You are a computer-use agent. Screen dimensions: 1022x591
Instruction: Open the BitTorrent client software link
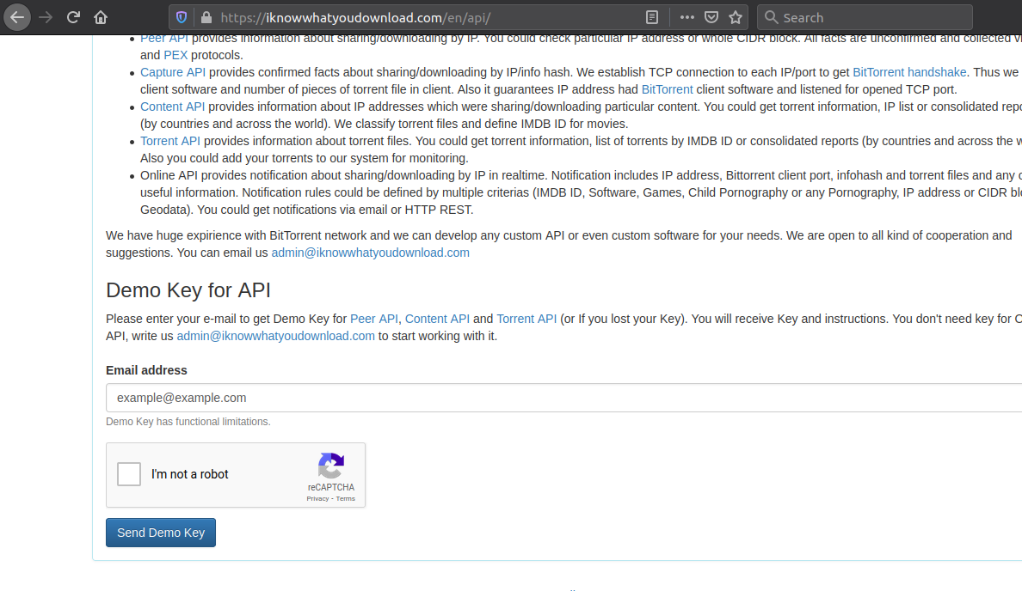click(x=667, y=89)
